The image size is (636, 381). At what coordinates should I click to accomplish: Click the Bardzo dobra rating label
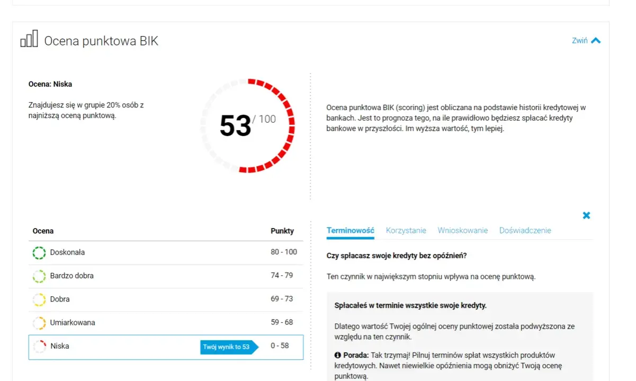click(71, 276)
